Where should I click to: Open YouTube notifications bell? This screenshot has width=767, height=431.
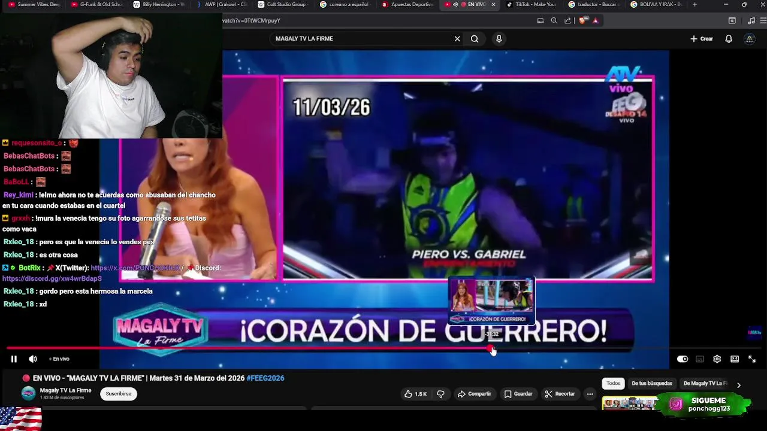[729, 39]
